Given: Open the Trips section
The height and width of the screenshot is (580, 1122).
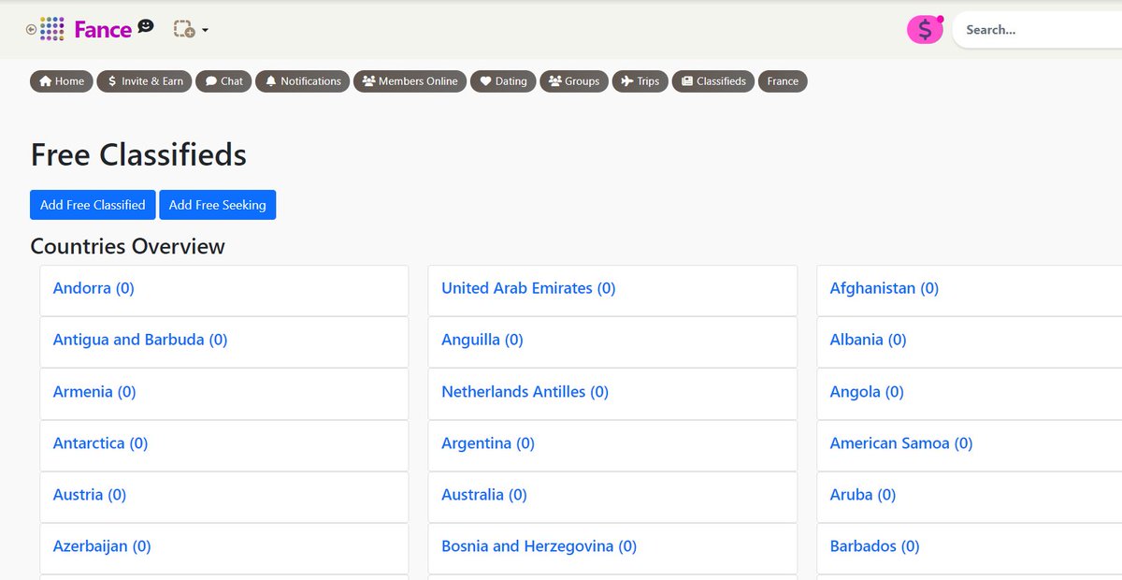Looking at the screenshot, I should (x=640, y=81).
